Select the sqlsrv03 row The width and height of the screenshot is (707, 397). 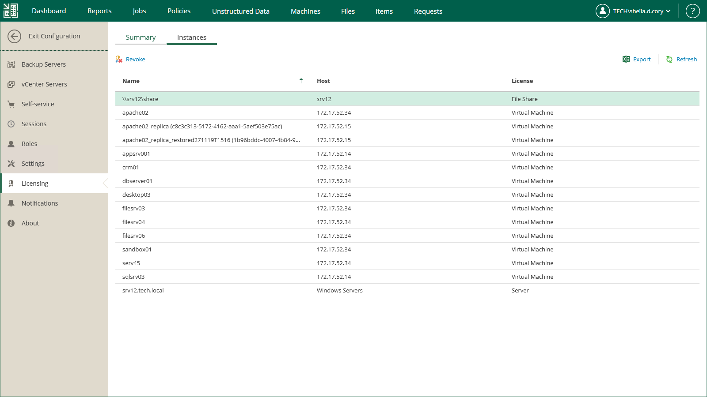(133, 277)
